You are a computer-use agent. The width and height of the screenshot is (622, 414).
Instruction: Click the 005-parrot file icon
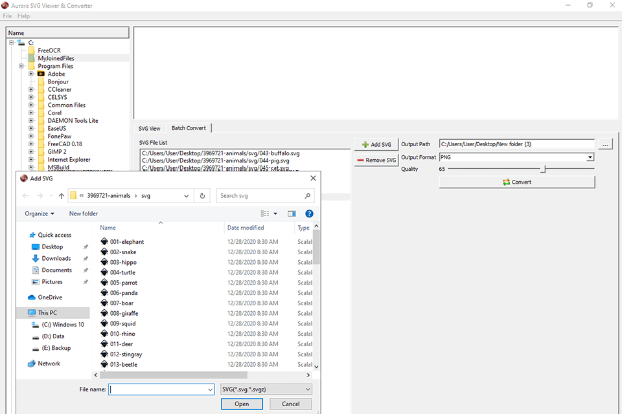tap(104, 283)
